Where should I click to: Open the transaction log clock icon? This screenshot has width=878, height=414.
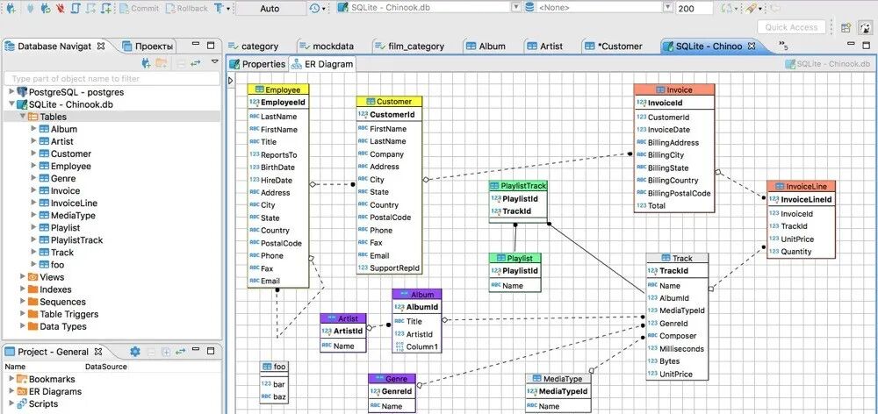tap(314, 9)
